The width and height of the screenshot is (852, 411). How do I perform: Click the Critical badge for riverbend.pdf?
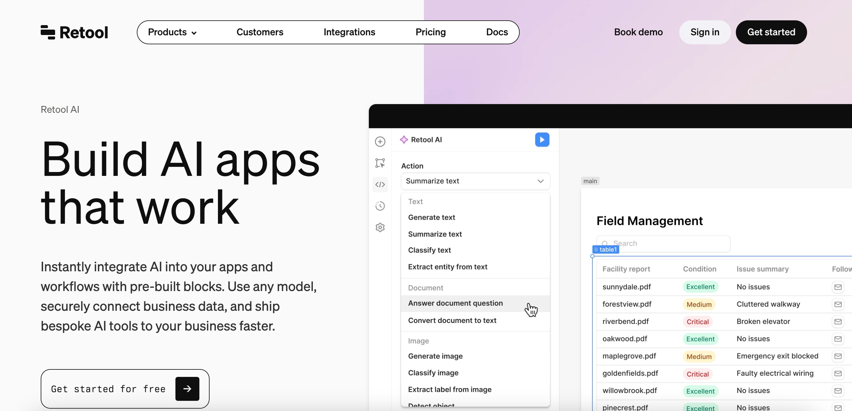click(698, 322)
